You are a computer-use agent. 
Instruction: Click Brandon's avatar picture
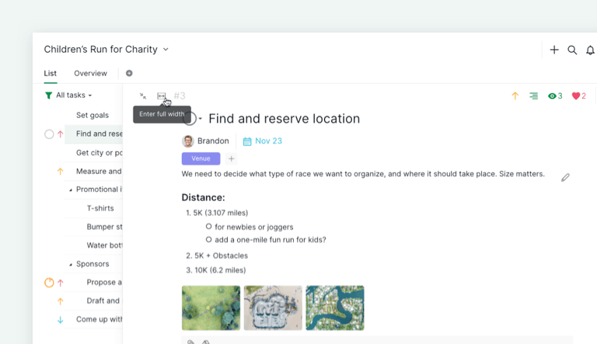pyautogui.click(x=187, y=141)
